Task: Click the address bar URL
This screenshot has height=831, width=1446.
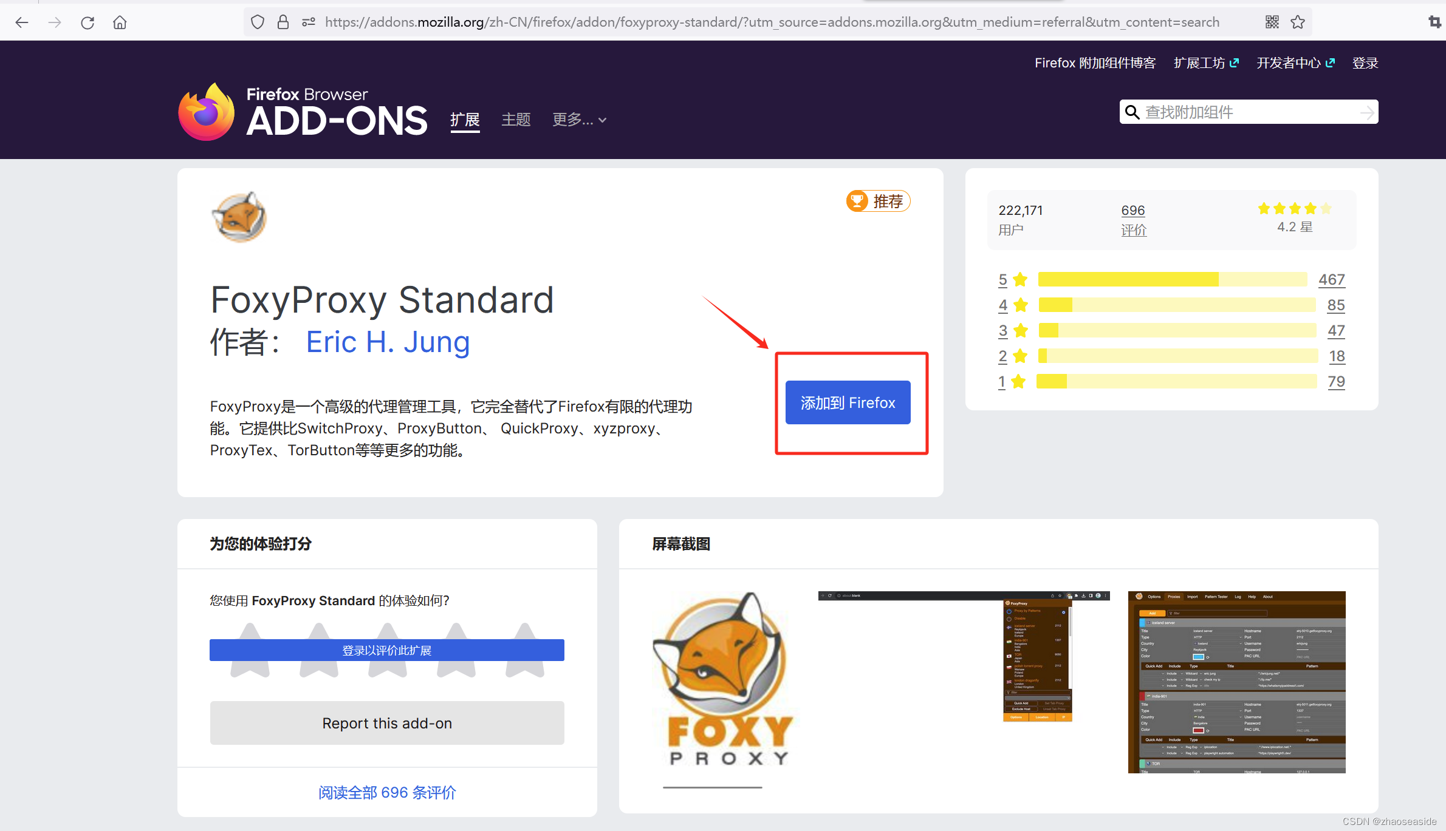Action: coord(772,22)
